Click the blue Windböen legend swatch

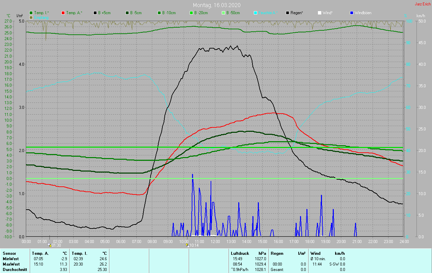point(352,13)
